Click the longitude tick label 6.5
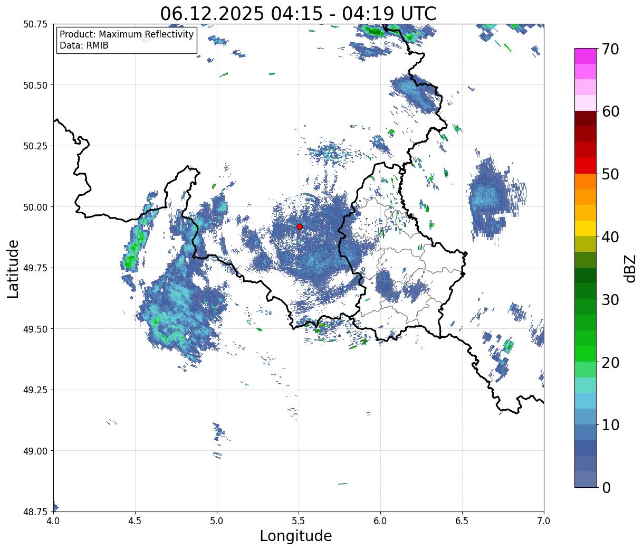 pos(462,521)
